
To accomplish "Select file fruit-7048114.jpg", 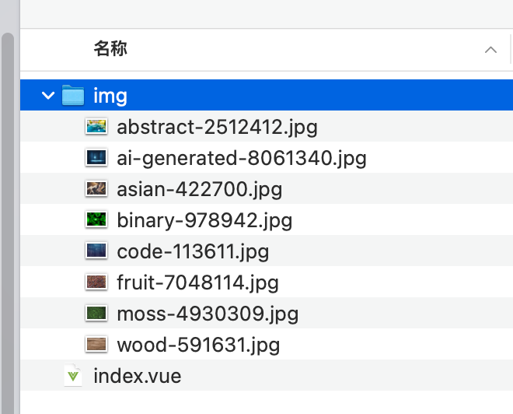I will (197, 282).
